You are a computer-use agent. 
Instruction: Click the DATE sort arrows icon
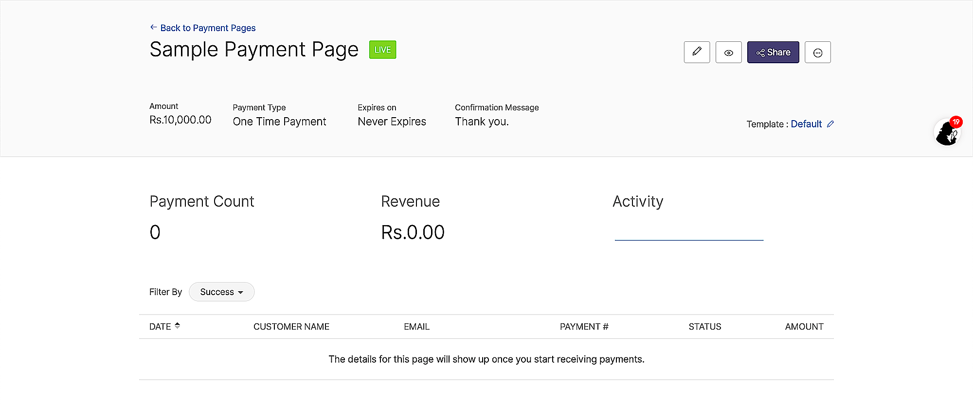point(177,326)
